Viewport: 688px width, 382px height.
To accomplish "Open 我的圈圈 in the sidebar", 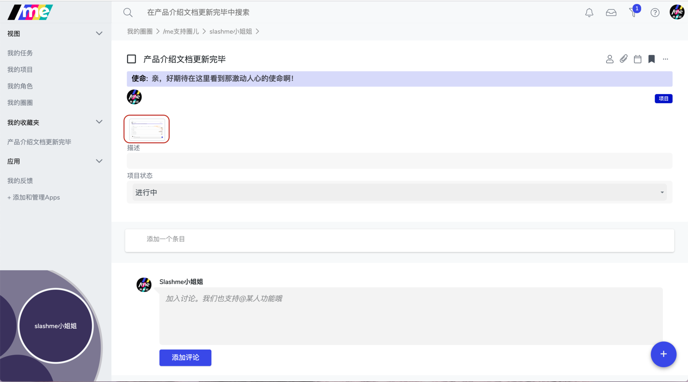I will click(x=20, y=103).
